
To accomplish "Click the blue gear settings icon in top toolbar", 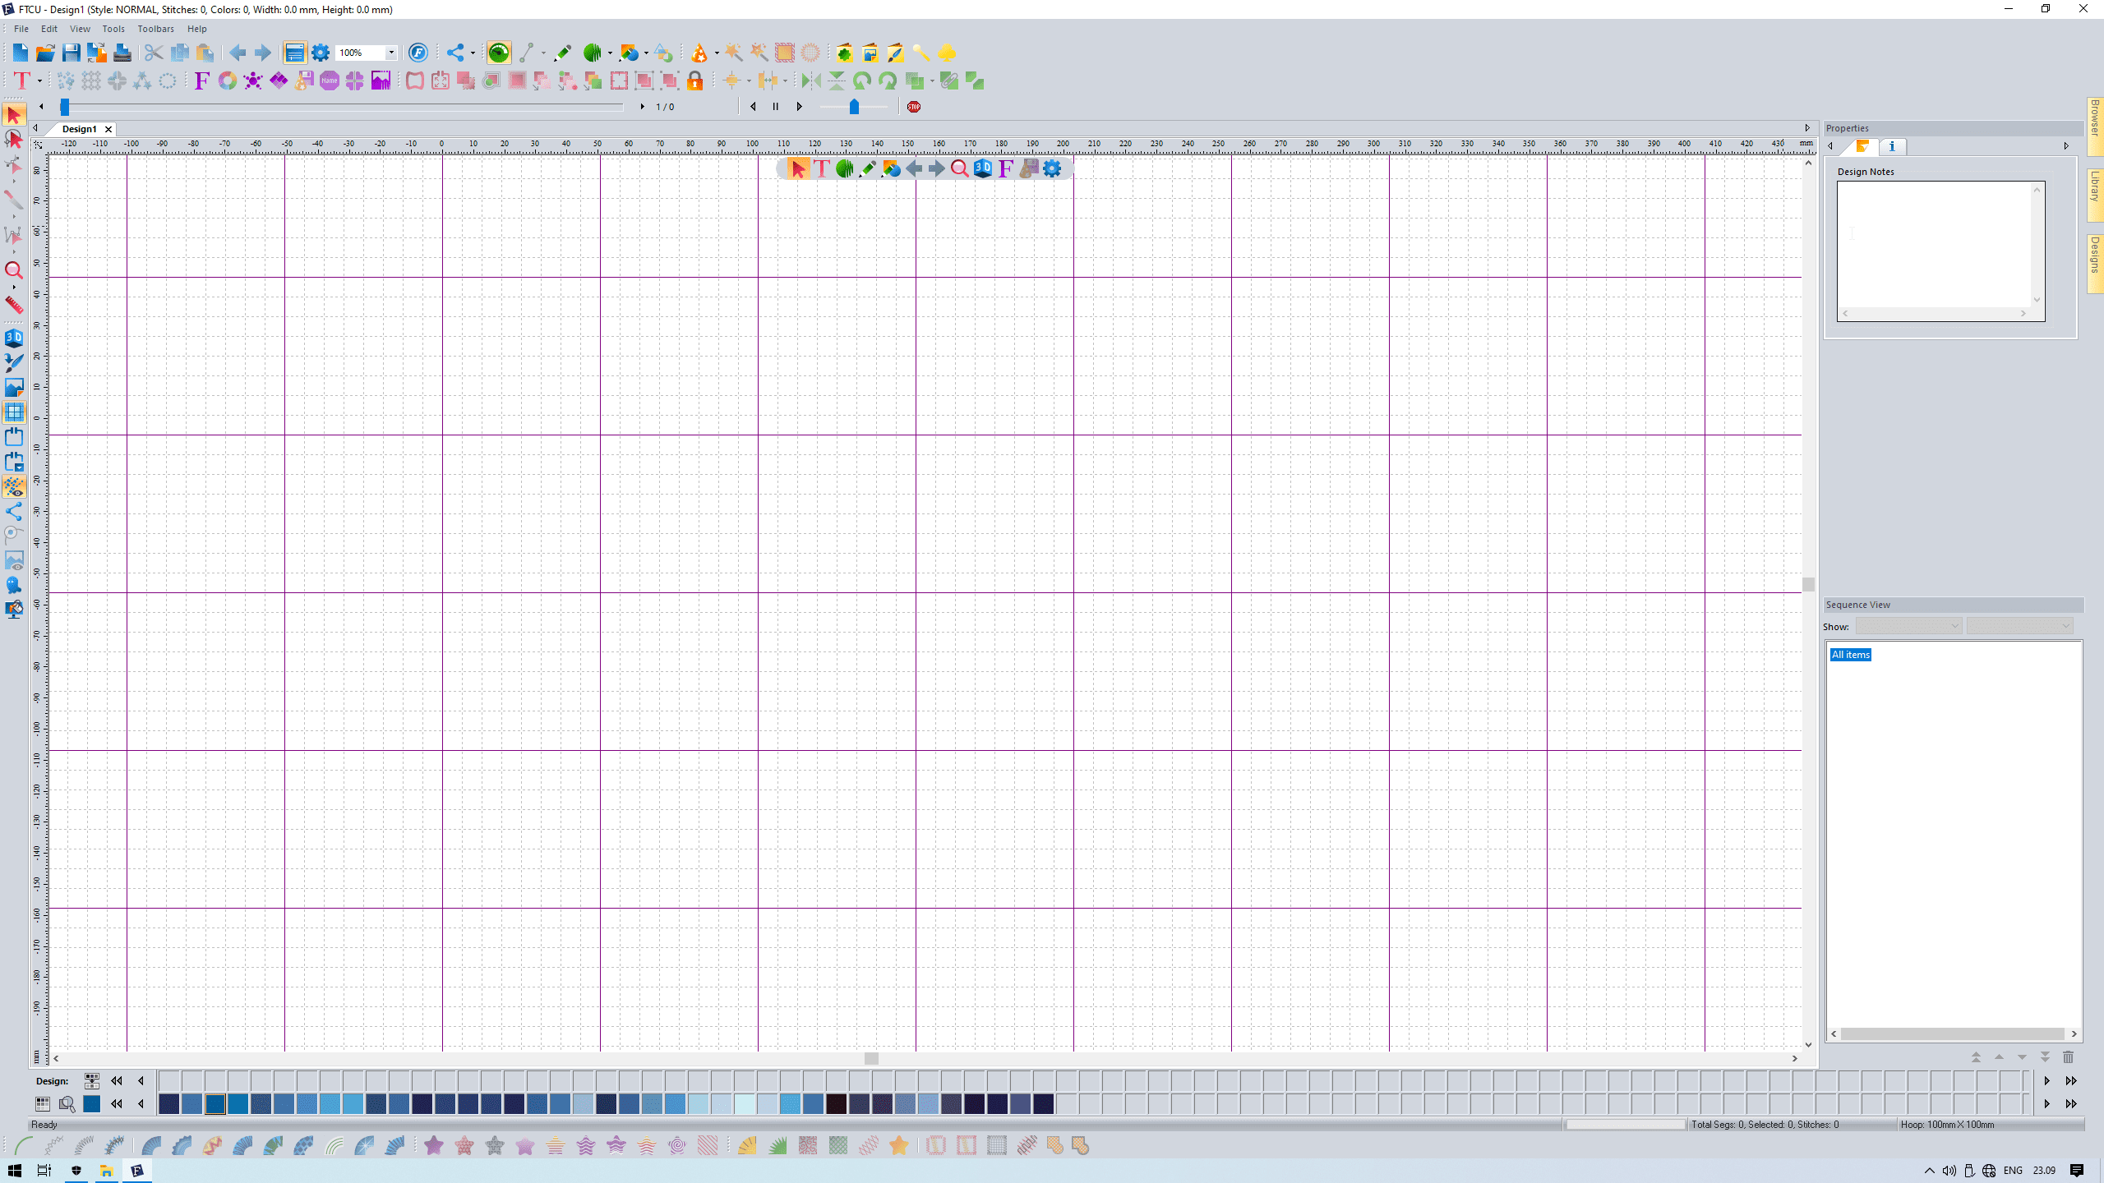I will coord(321,53).
